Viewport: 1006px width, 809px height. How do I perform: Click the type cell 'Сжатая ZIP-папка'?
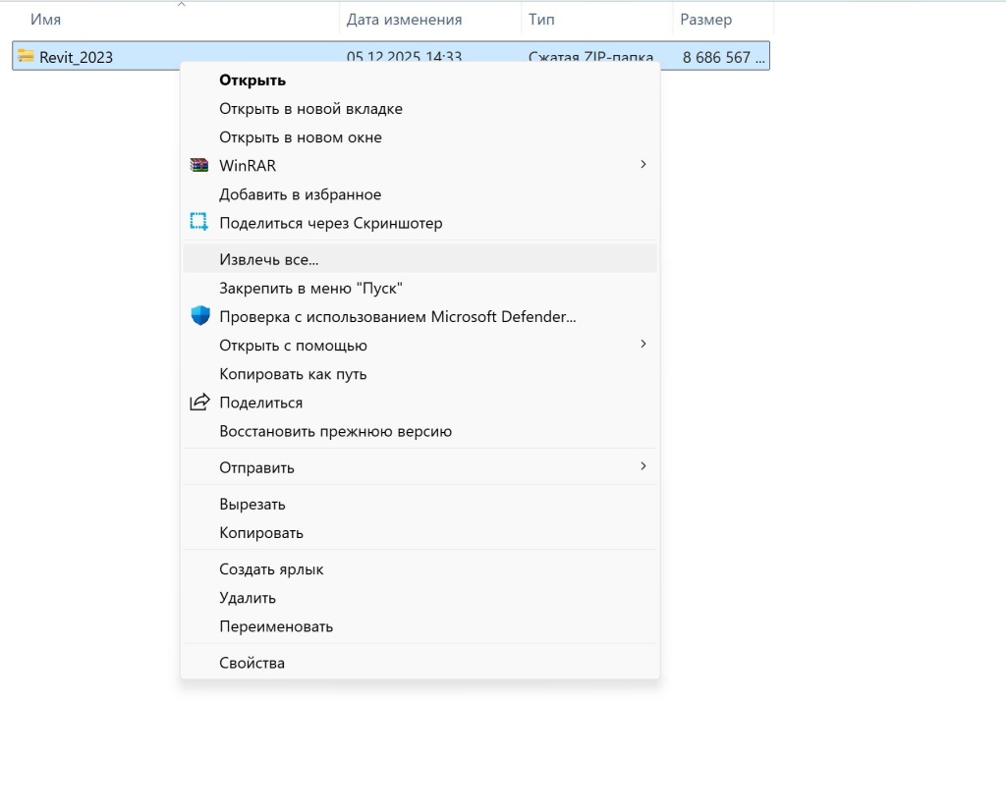[590, 57]
